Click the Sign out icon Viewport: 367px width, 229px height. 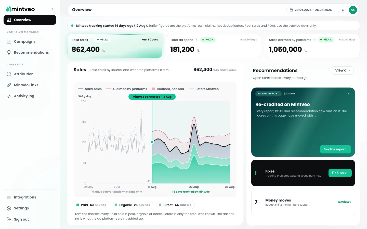point(9,219)
